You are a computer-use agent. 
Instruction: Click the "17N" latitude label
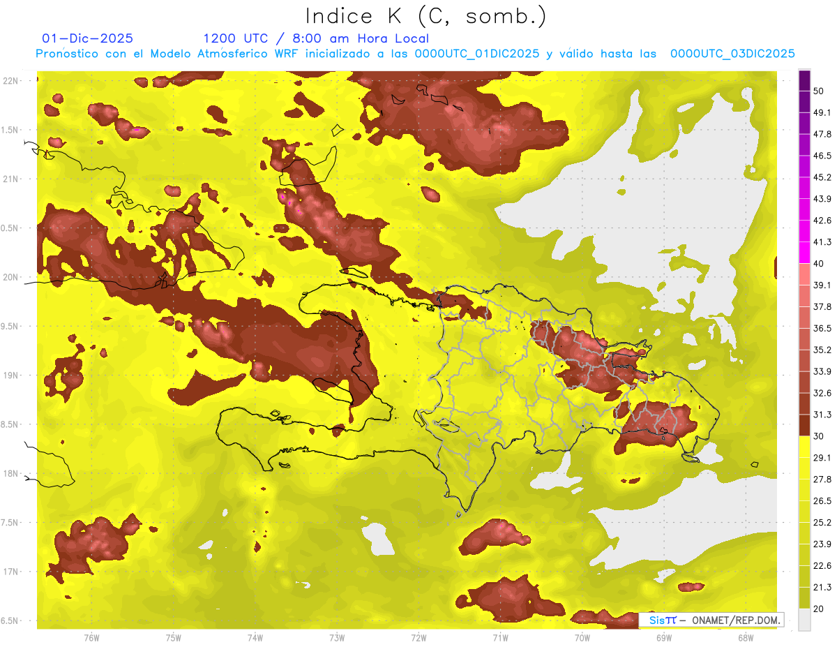tap(11, 572)
